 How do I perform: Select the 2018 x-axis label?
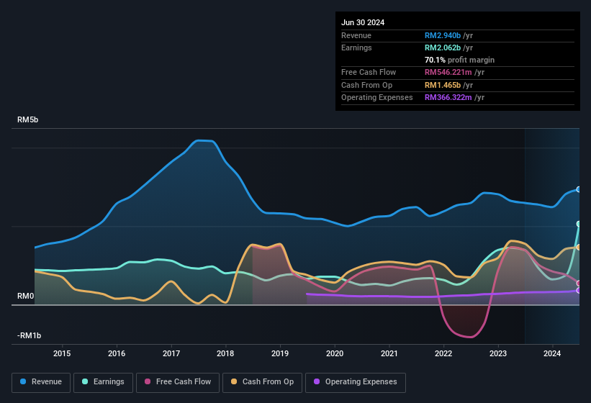[x=225, y=353]
